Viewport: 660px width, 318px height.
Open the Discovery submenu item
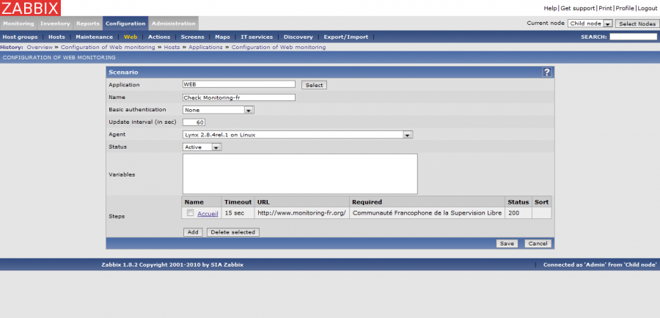click(298, 37)
